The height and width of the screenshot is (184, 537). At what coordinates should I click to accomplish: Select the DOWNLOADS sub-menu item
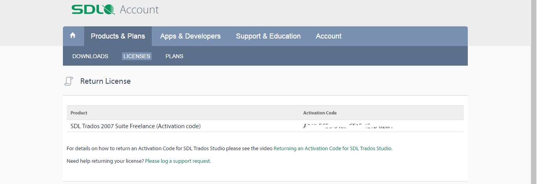90,56
